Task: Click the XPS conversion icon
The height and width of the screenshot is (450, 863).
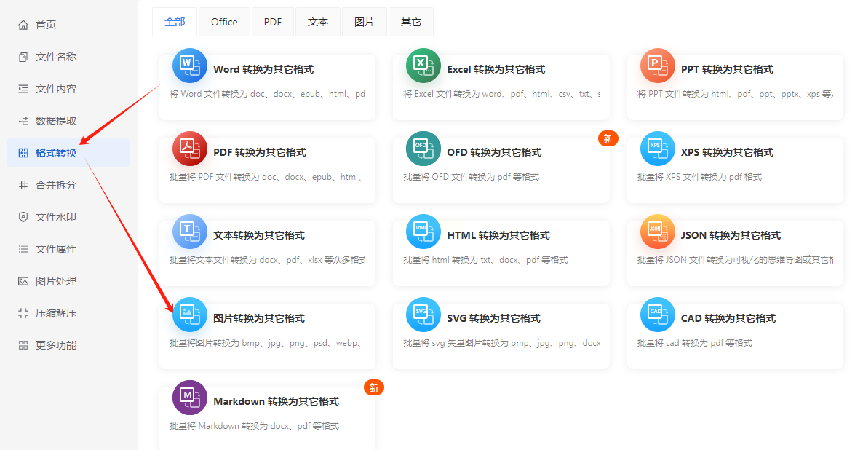Action: (x=657, y=149)
